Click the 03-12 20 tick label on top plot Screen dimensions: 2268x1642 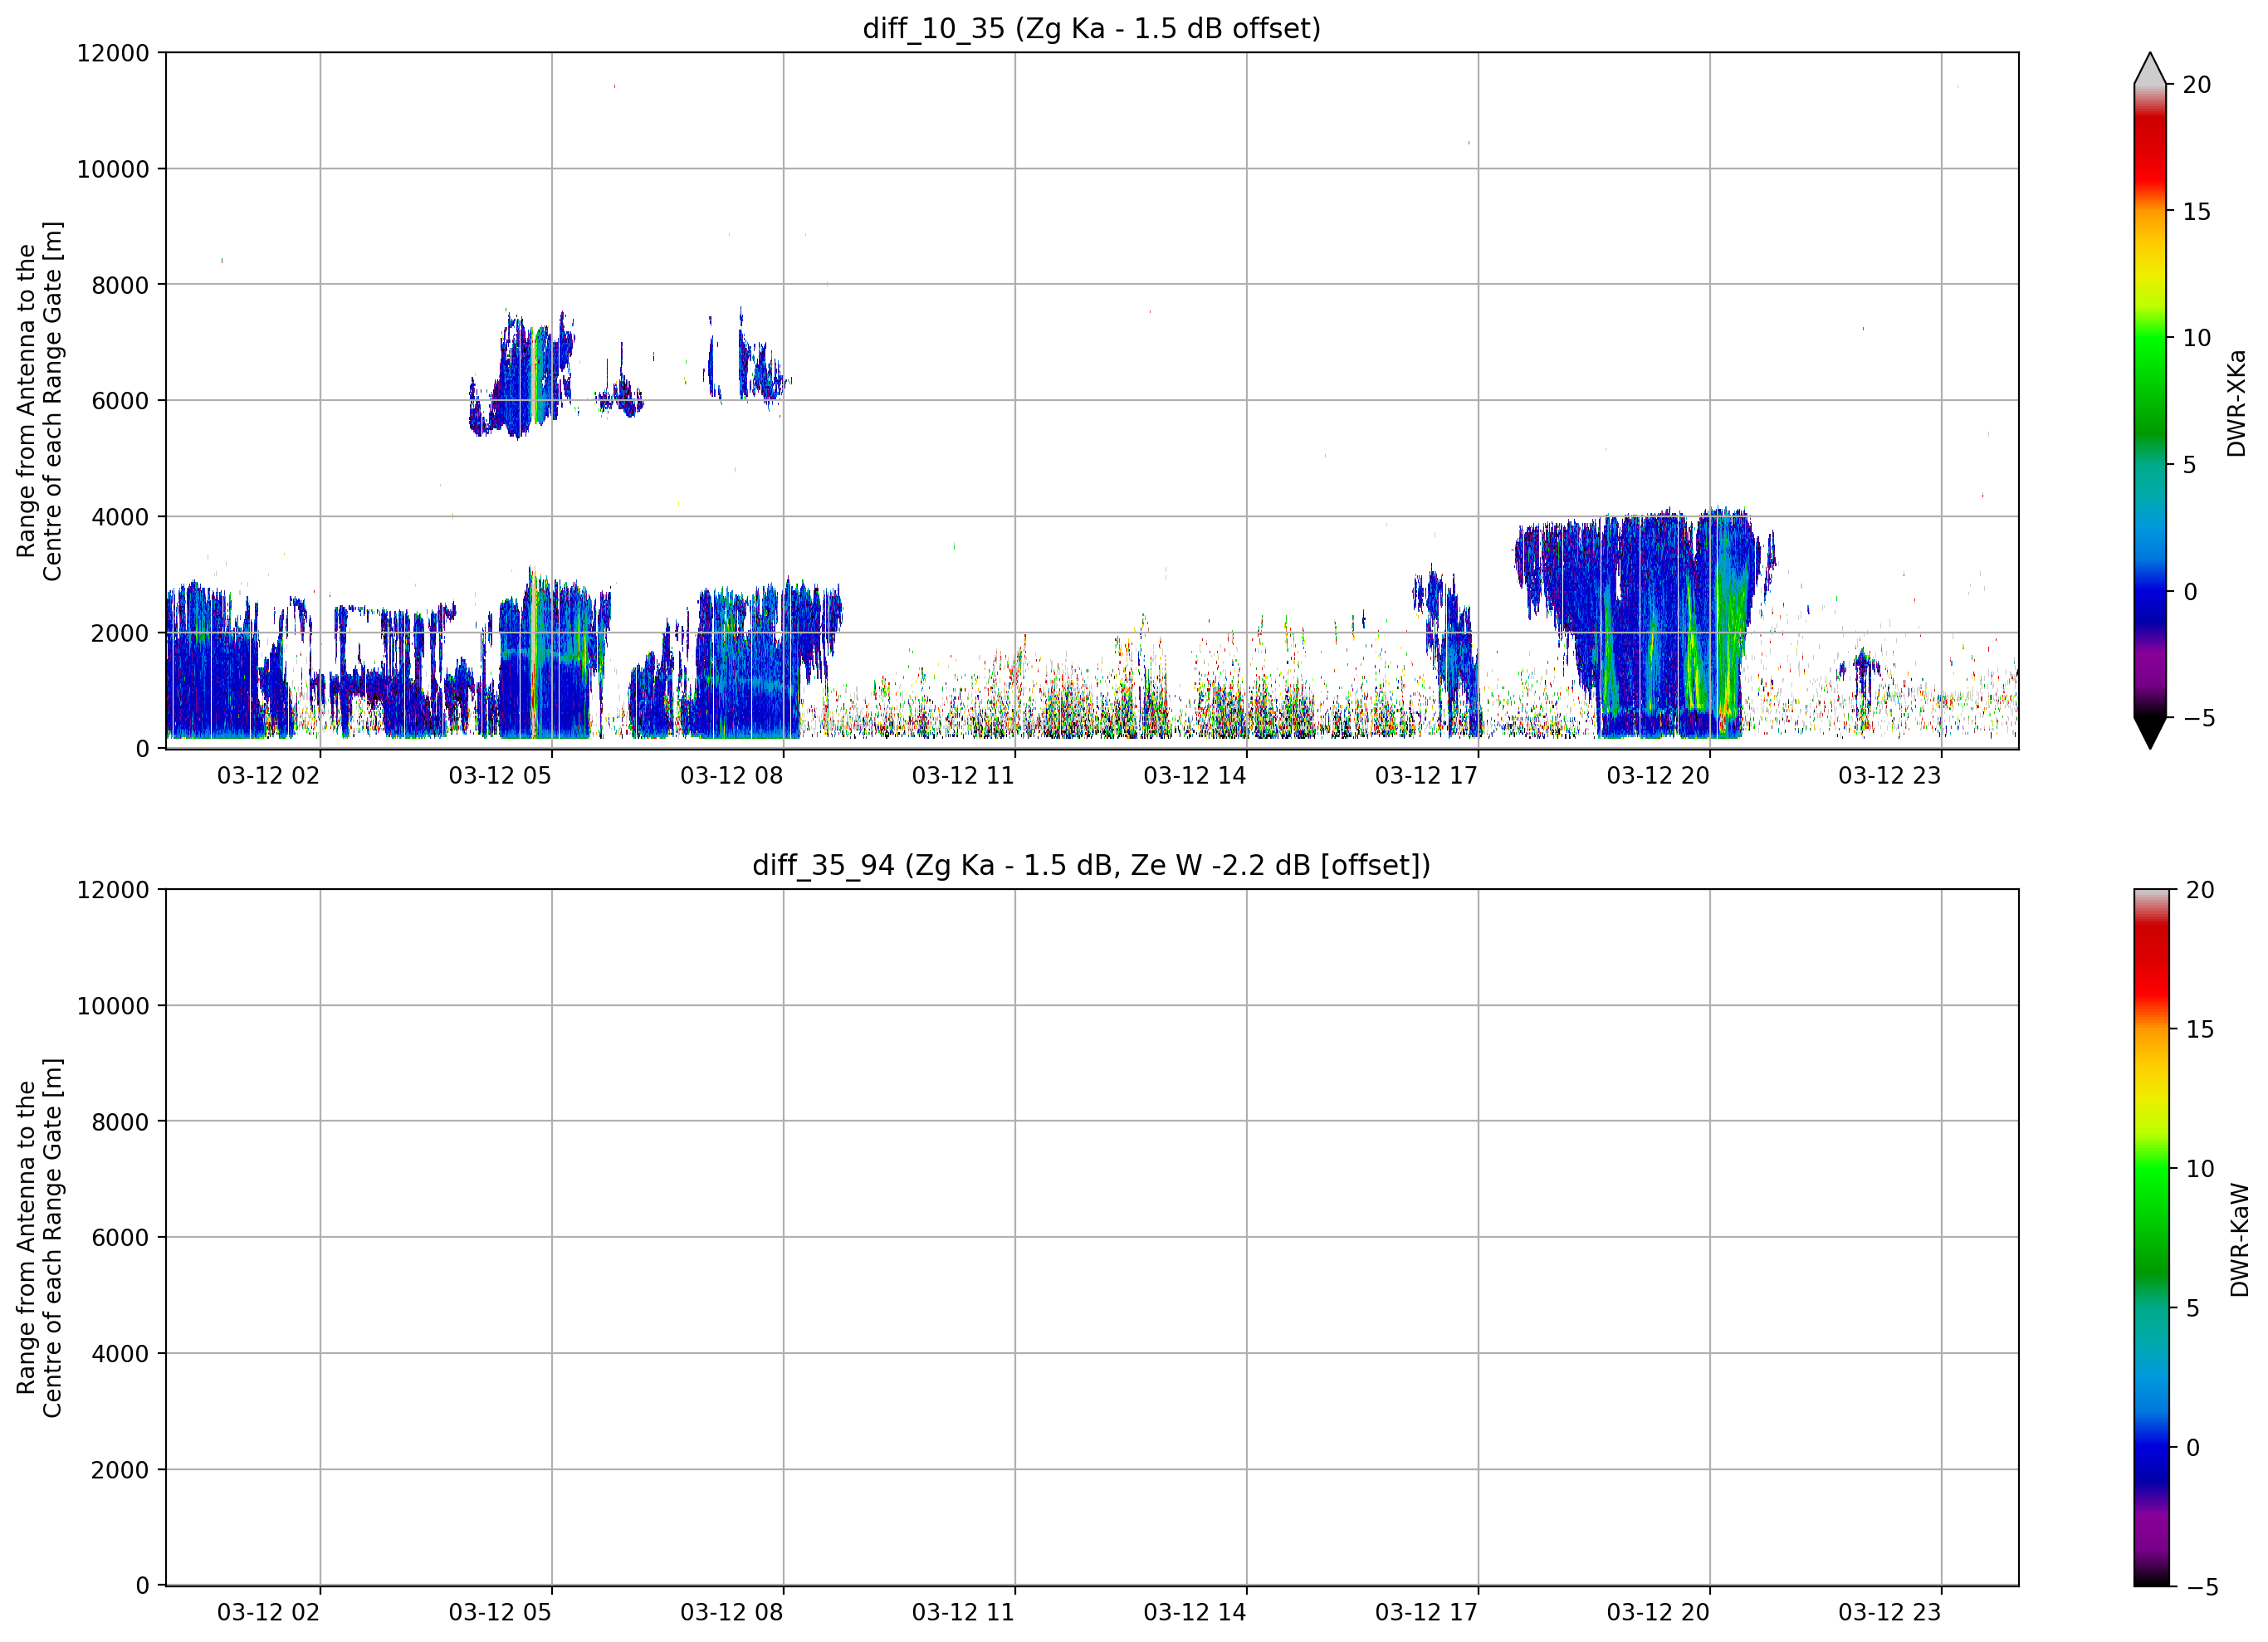(x=1658, y=776)
